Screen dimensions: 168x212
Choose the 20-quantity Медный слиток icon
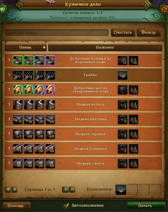pos(39,163)
